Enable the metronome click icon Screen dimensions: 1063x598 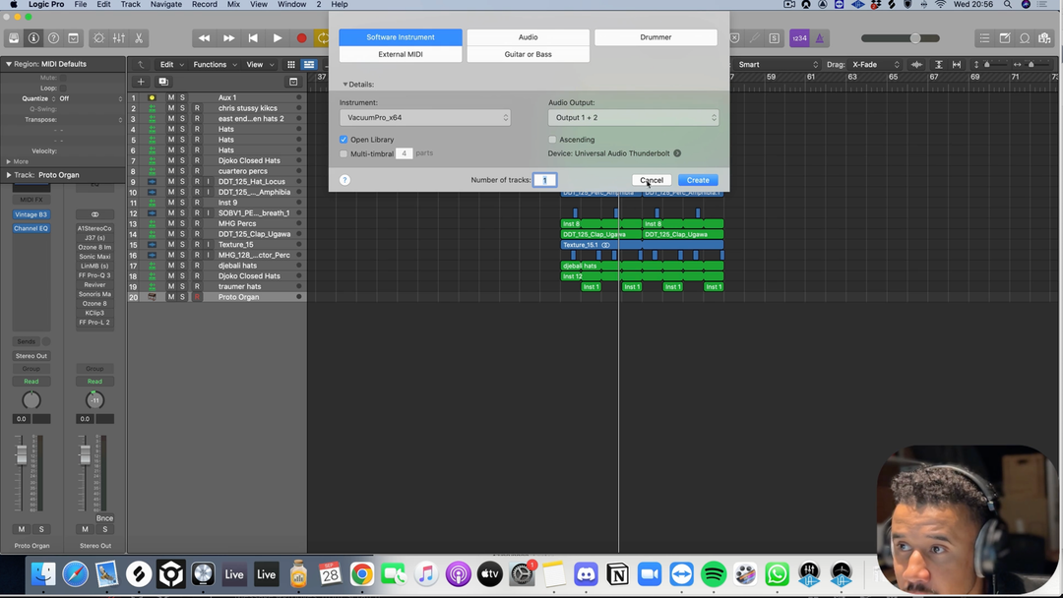[x=819, y=38]
